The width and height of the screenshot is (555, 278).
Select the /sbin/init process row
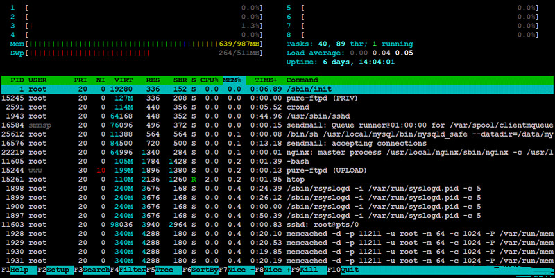pyautogui.click(x=277, y=89)
